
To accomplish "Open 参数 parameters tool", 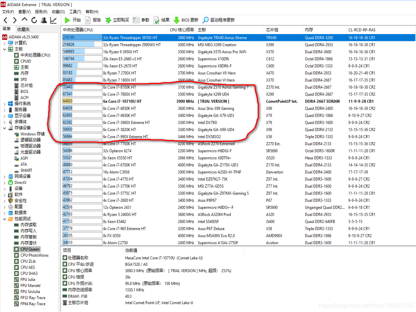I will click(x=141, y=20).
